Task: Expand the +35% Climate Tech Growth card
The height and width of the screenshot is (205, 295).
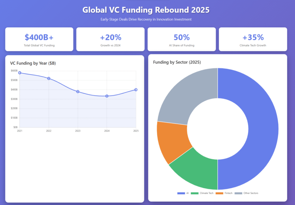Action: [253, 39]
